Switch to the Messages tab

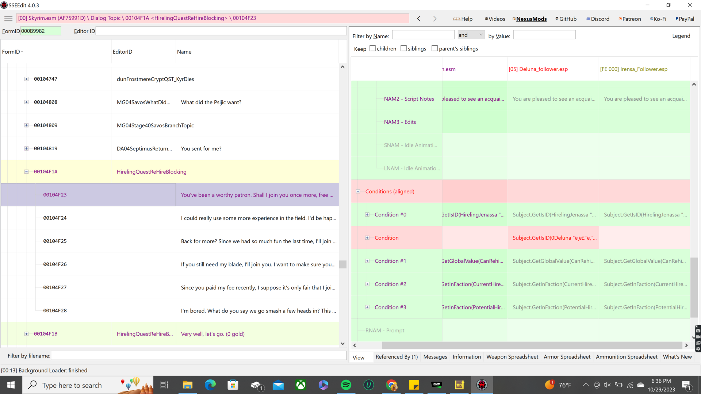tap(435, 357)
